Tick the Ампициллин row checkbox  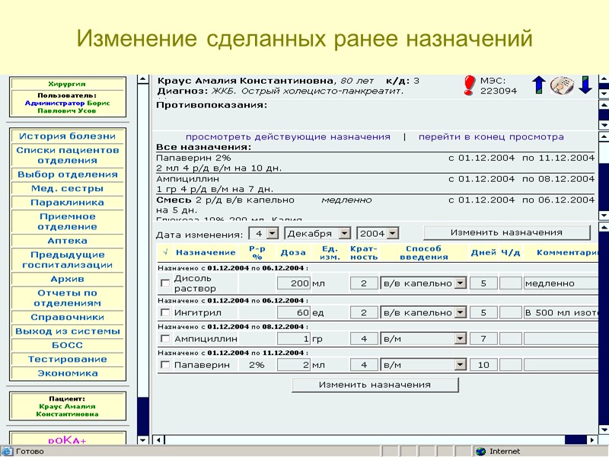[165, 338]
